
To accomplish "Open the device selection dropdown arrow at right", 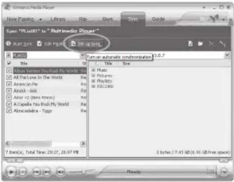I will [x=227, y=55].
